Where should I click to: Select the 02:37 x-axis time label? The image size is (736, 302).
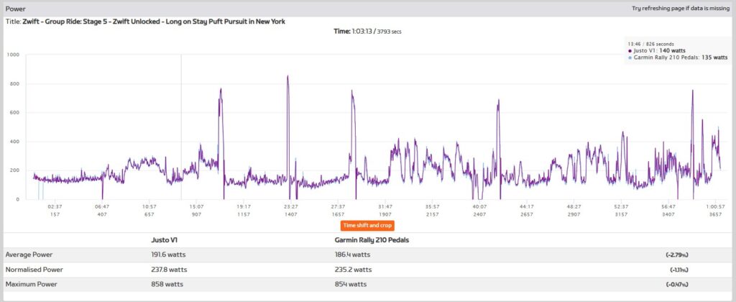click(x=56, y=206)
